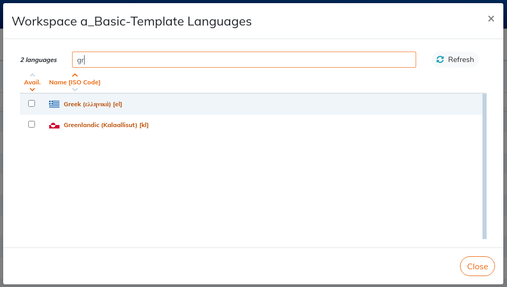
Task: Enable the Greek language checkbox
Action: [x=31, y=104]
